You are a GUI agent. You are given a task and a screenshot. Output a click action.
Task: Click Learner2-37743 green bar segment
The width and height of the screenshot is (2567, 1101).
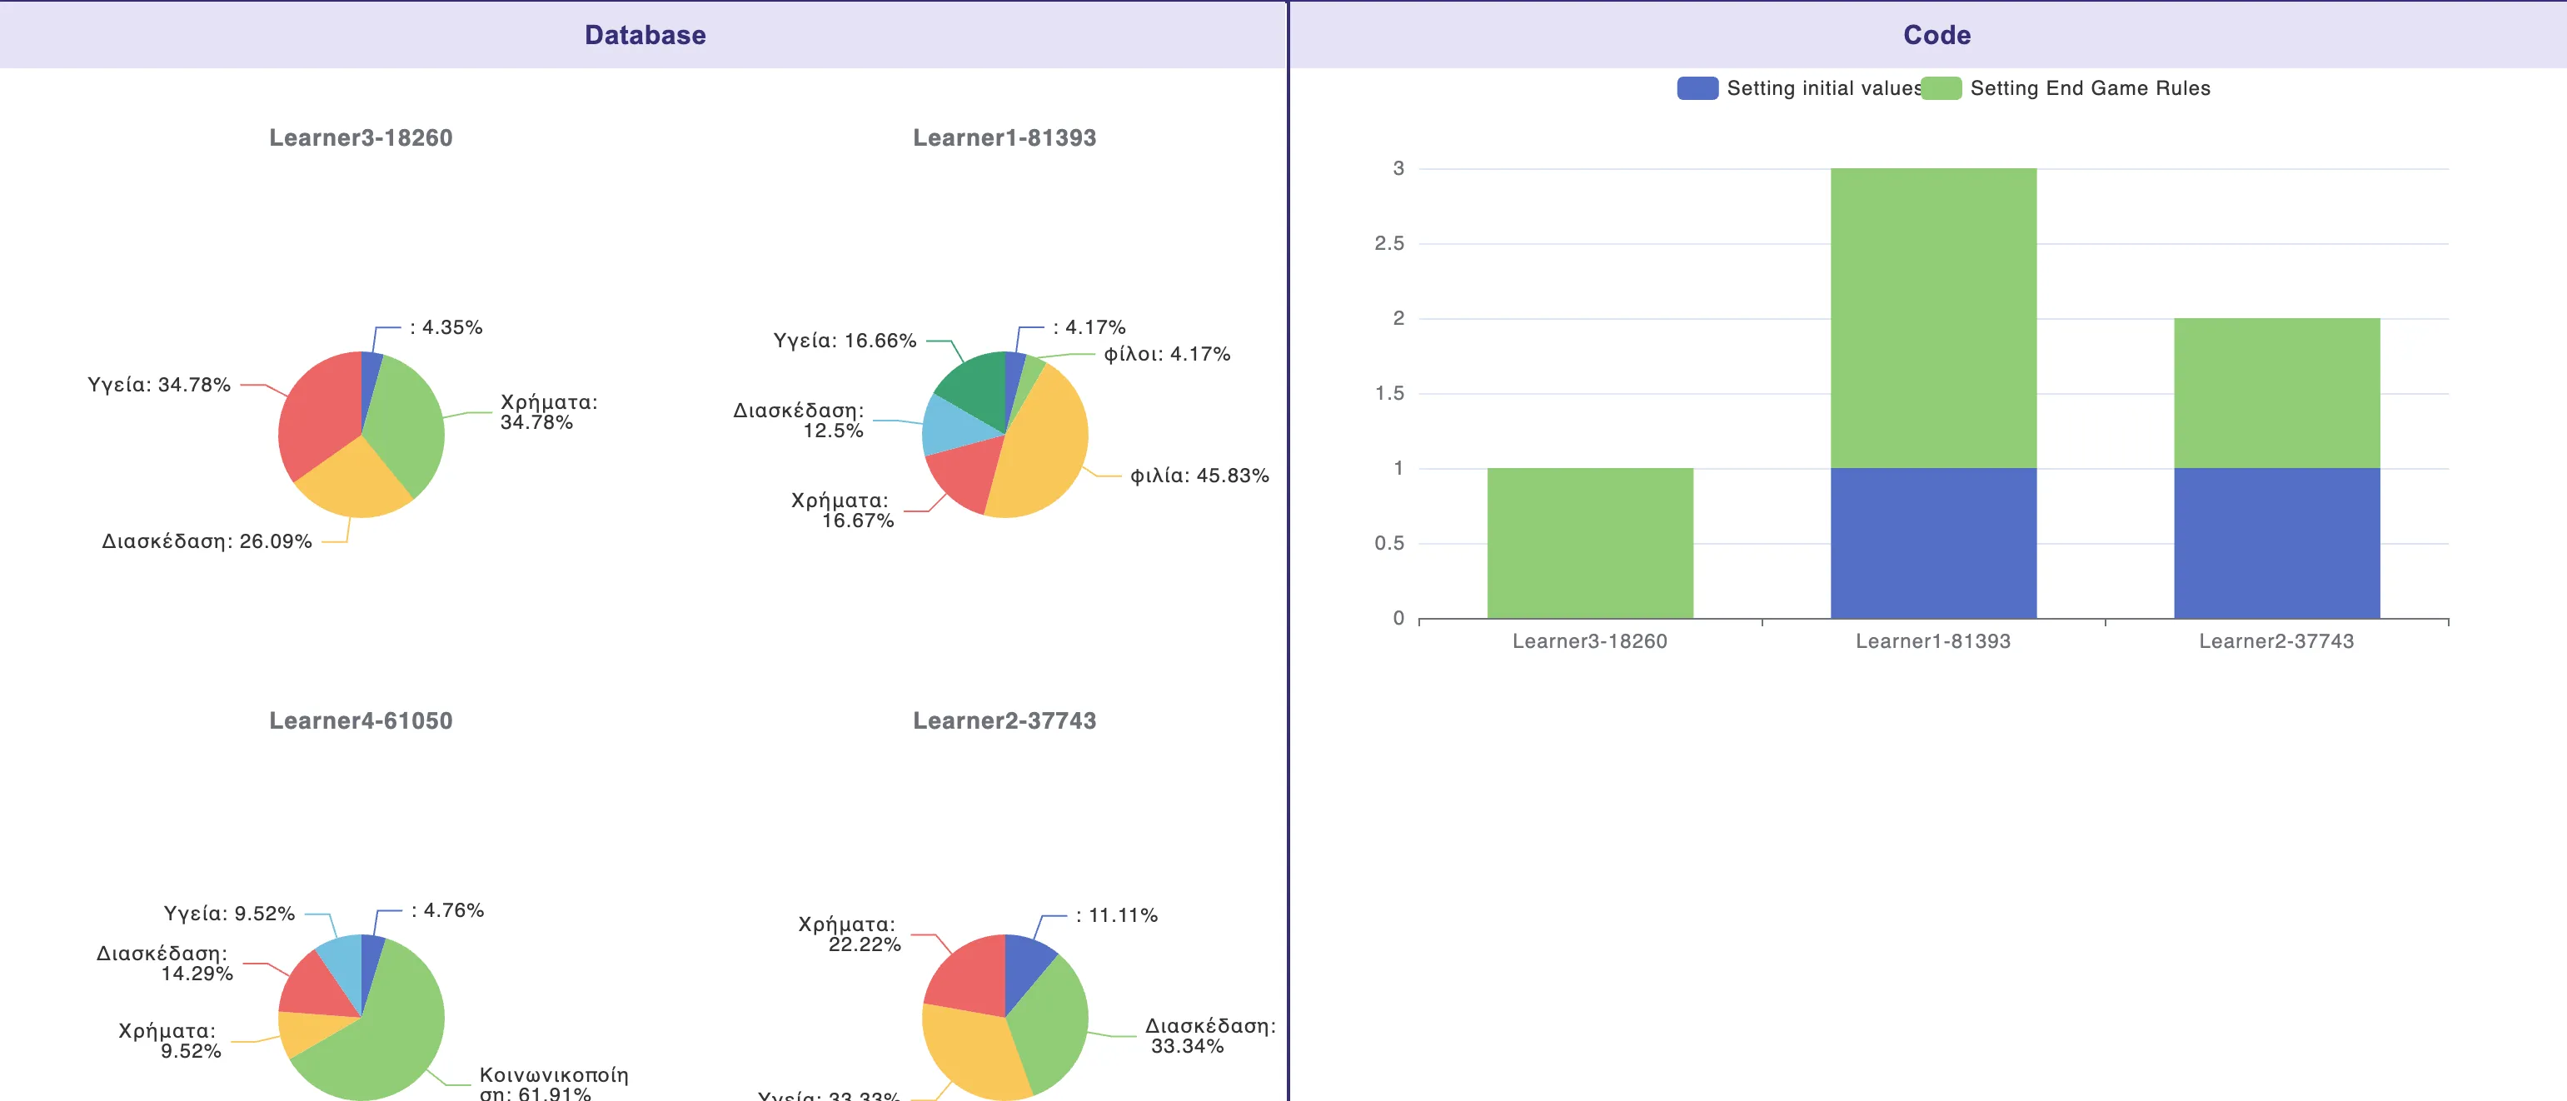coord(2276,394)
